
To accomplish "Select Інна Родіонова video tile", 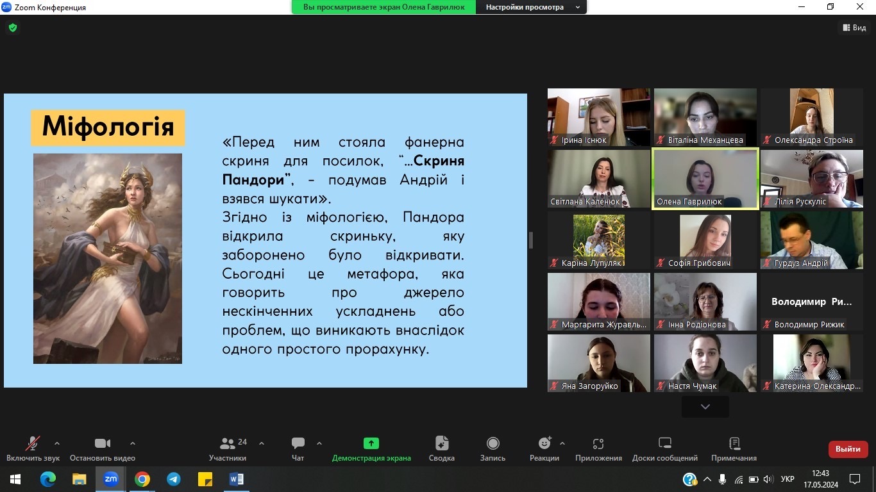I will pos(705,302).
